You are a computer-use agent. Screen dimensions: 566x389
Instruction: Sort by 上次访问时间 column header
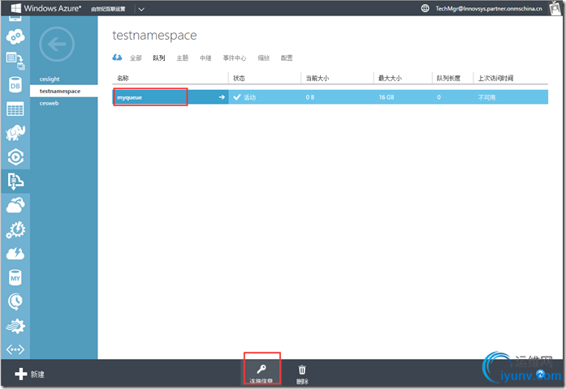pyautogui.click(x=495, y=78)
